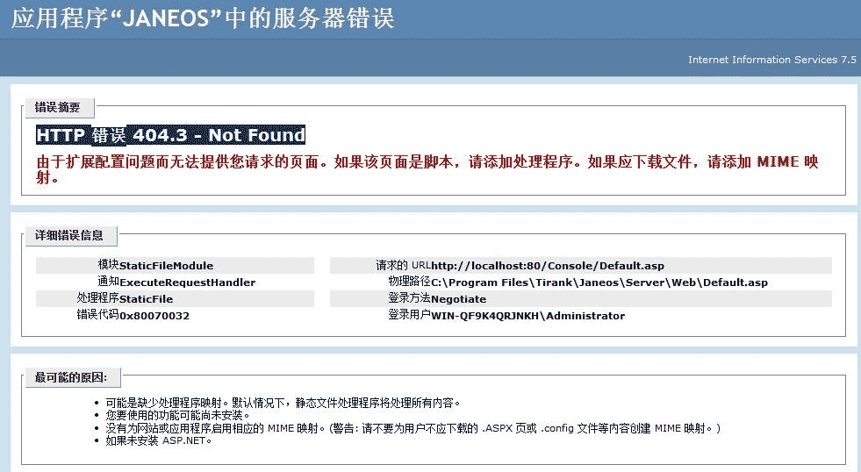
Task: Click the Internet Information Services 7.5 text
Action: pos(772,60)
